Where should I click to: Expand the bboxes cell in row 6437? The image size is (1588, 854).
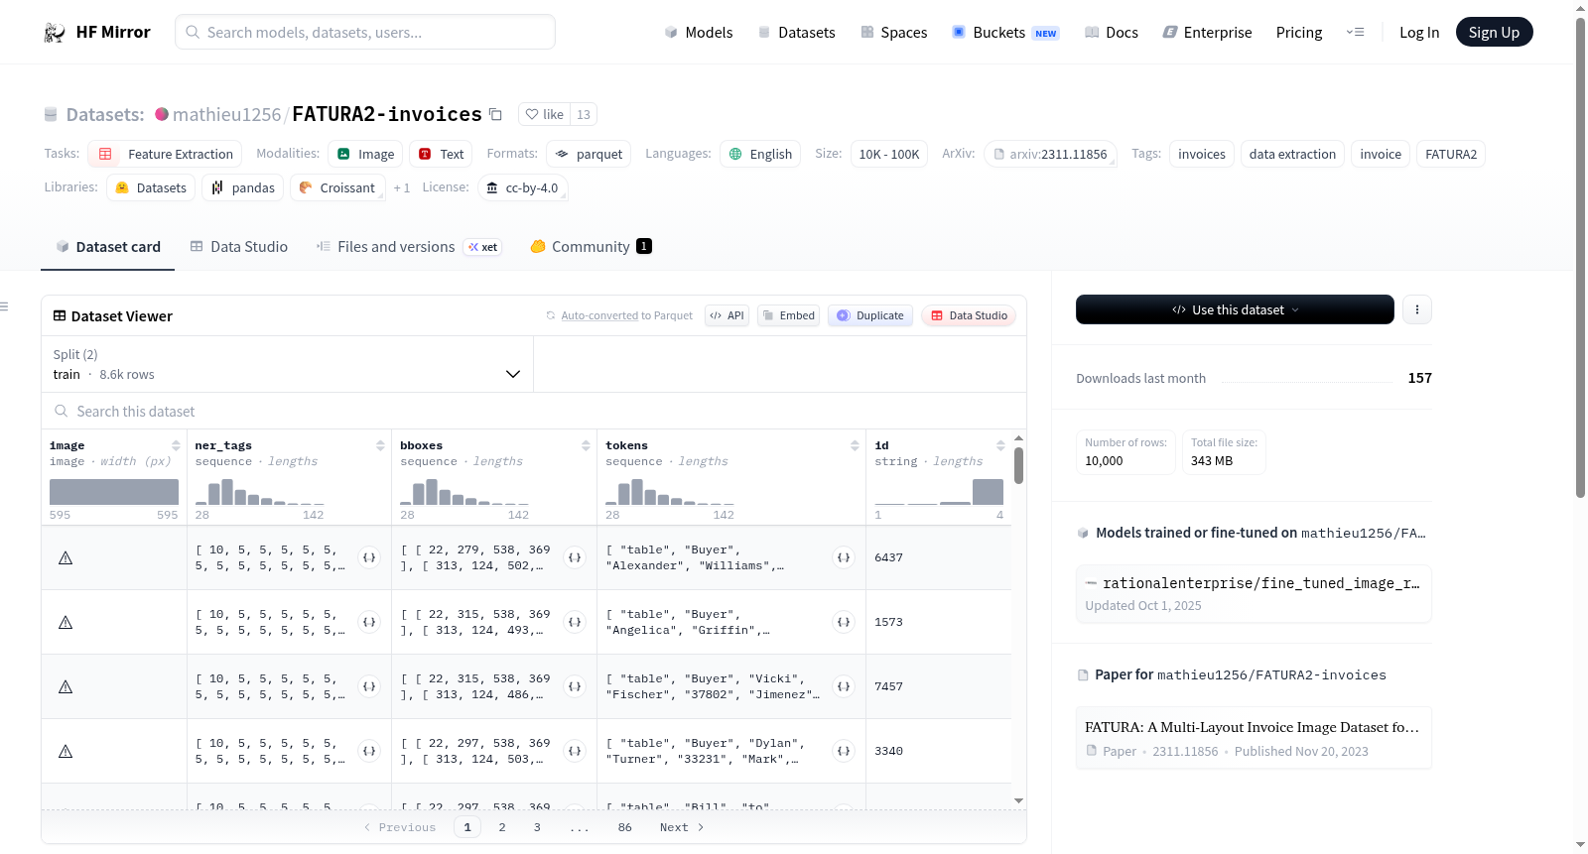coord(575,557)
